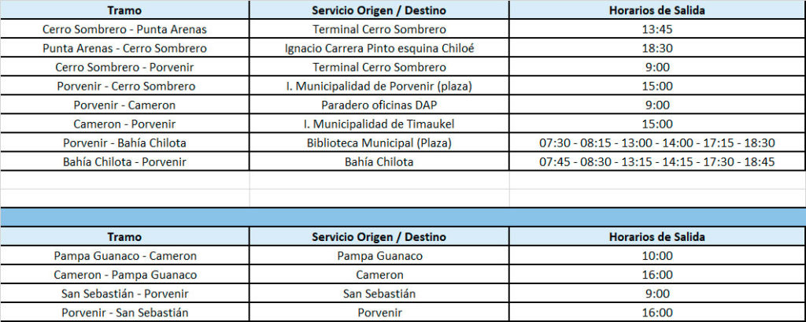Viewport: 806px width, 322px height.
Task: Click the schedule cell starting with 07:30
Action: (657, 142)
